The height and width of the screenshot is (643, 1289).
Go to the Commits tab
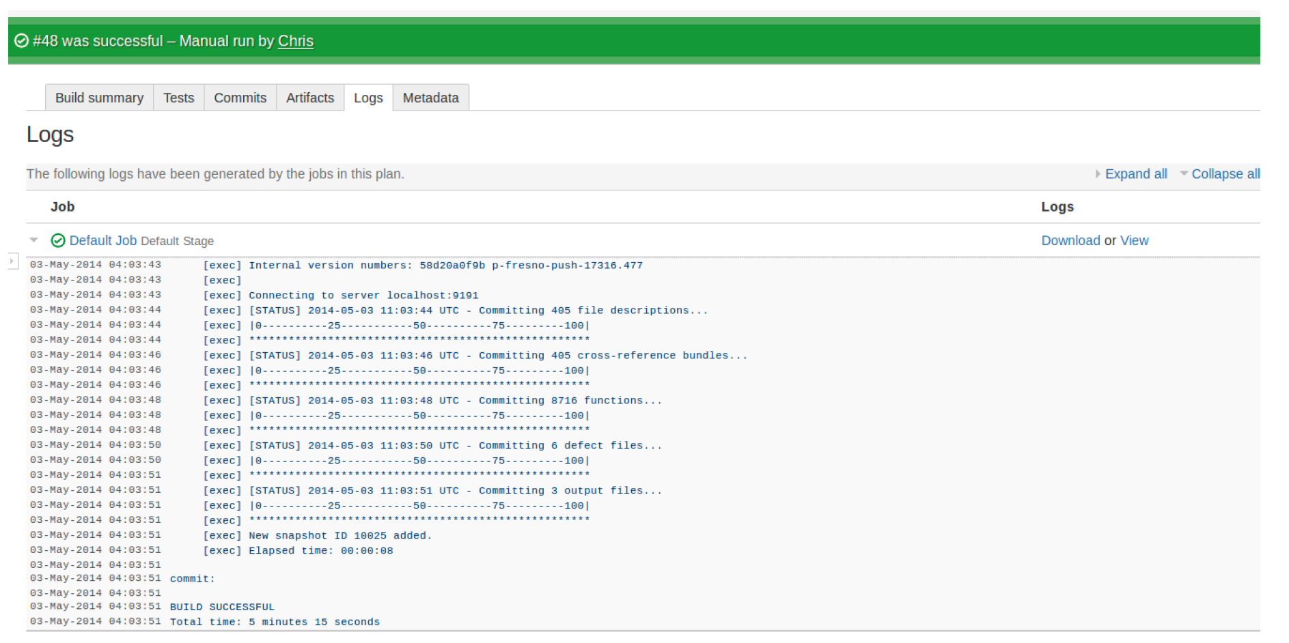(x=240, y=98)
